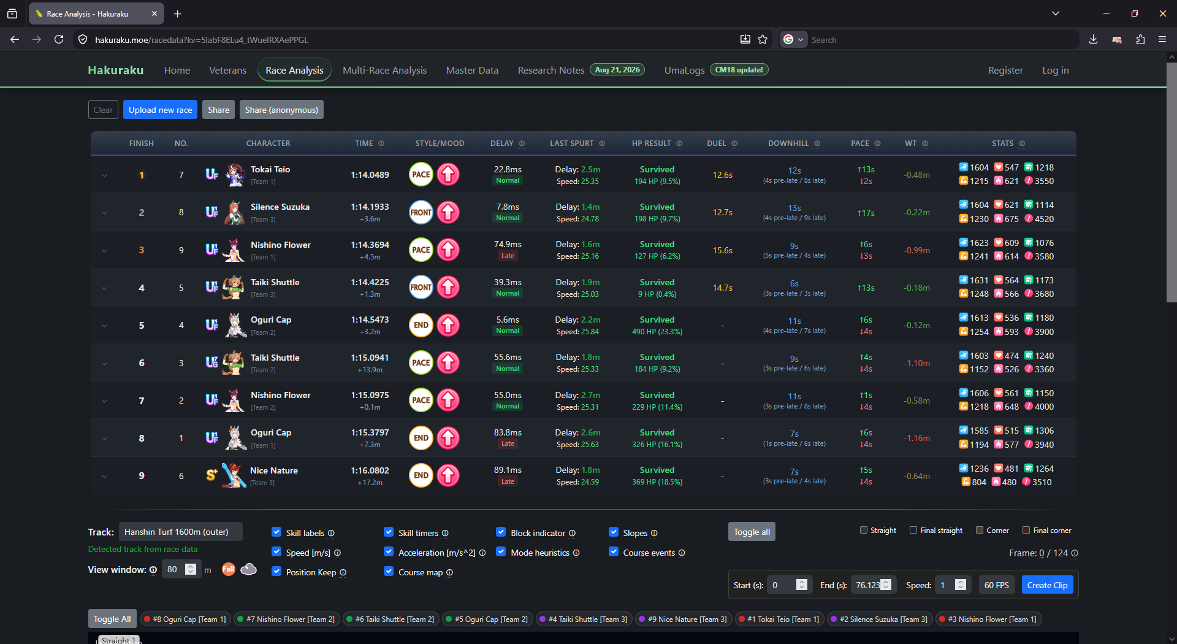This screenshot has height=644, width=1177.
Task: Open Research Notes page
Action: [551, 71]
